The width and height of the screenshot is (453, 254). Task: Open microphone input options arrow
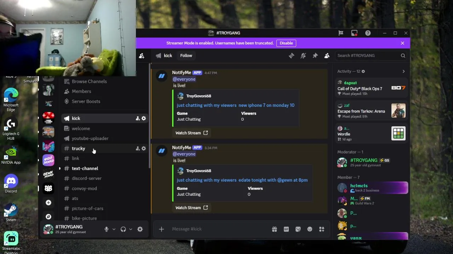114,229
